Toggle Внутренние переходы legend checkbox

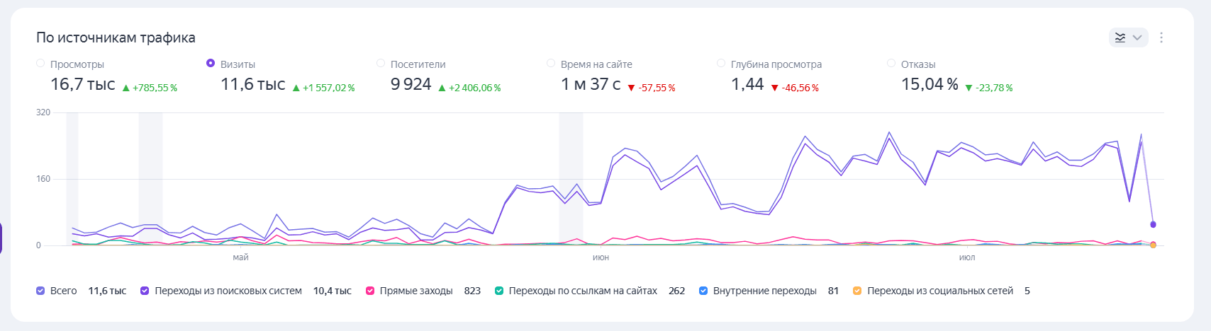pos(703,291)
